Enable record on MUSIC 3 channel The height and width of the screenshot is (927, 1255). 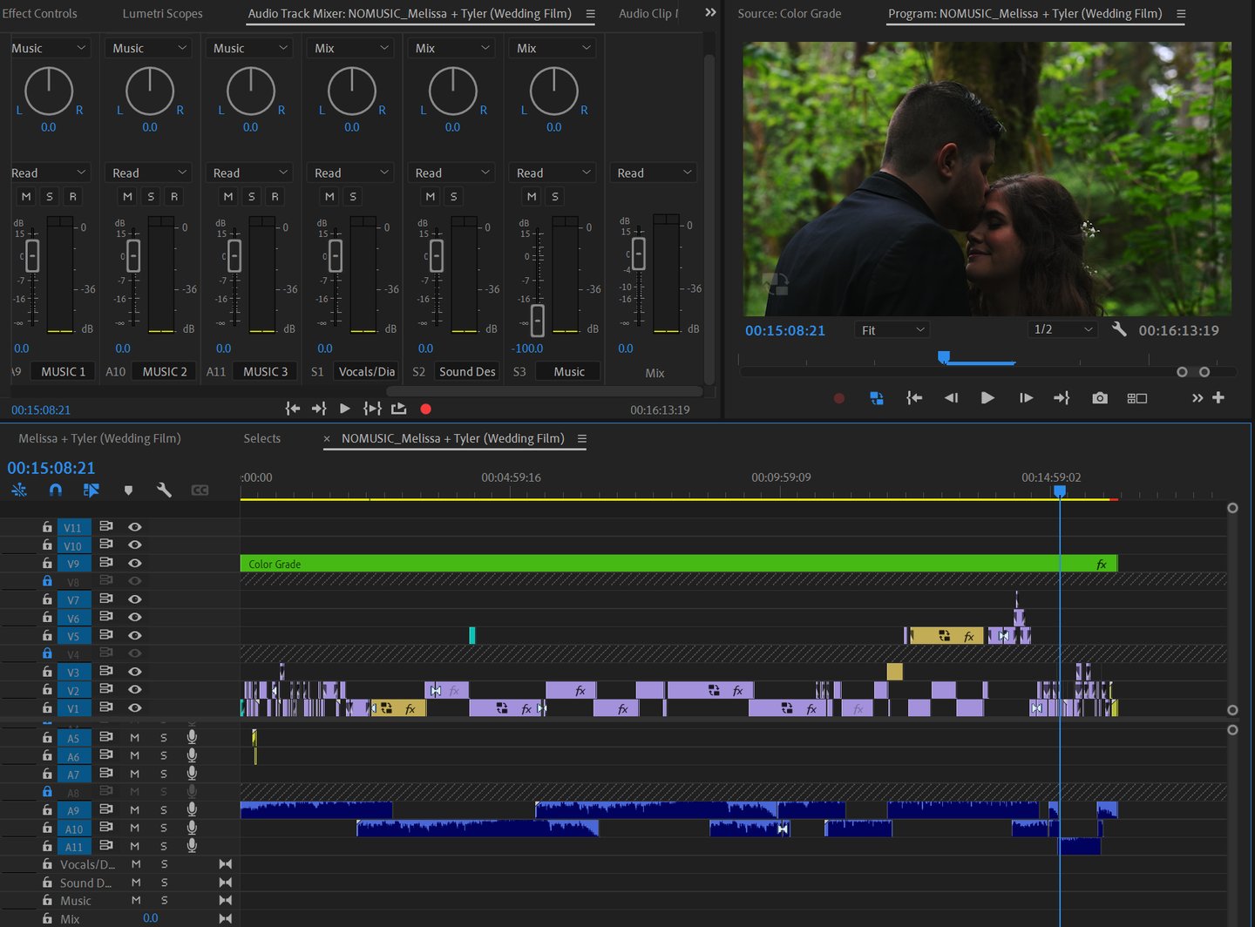(x=275, y=197)
